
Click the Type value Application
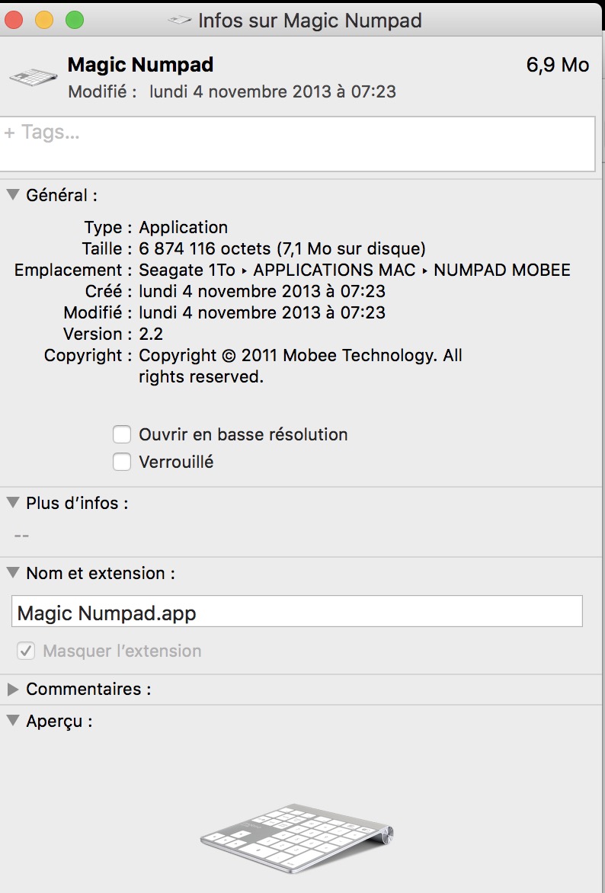(x=184, y=227)
